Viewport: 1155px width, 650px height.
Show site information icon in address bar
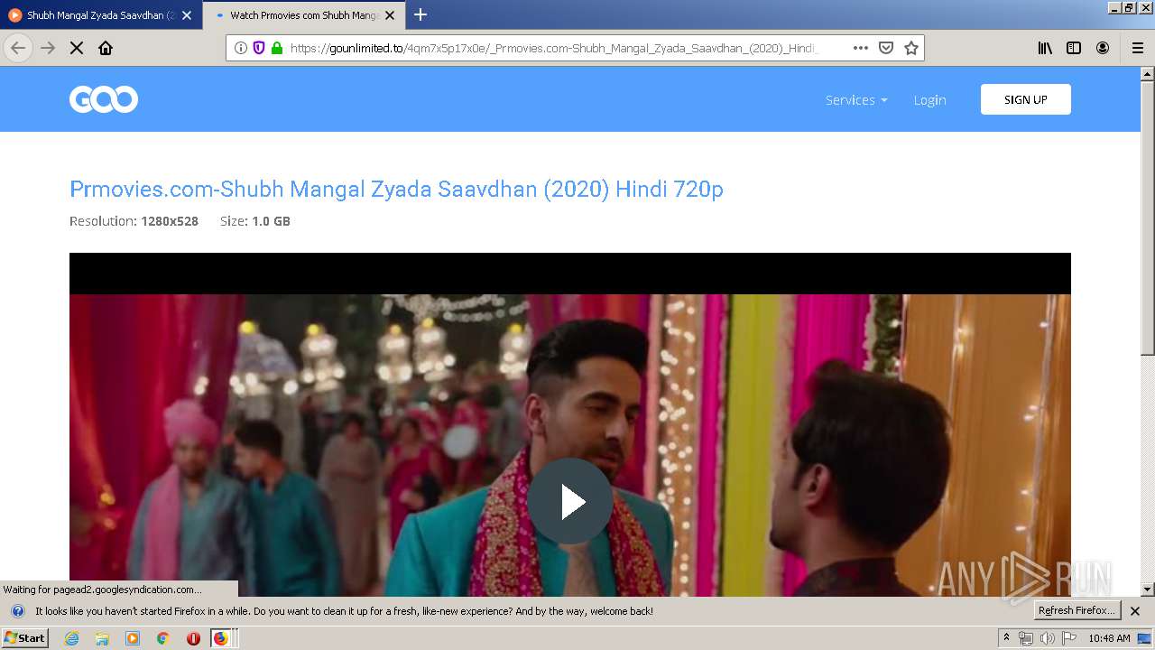[240, 48]
